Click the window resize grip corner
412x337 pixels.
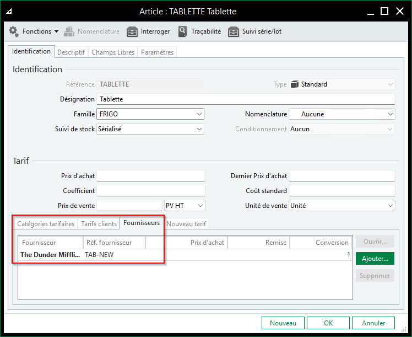tap(404, 329)
